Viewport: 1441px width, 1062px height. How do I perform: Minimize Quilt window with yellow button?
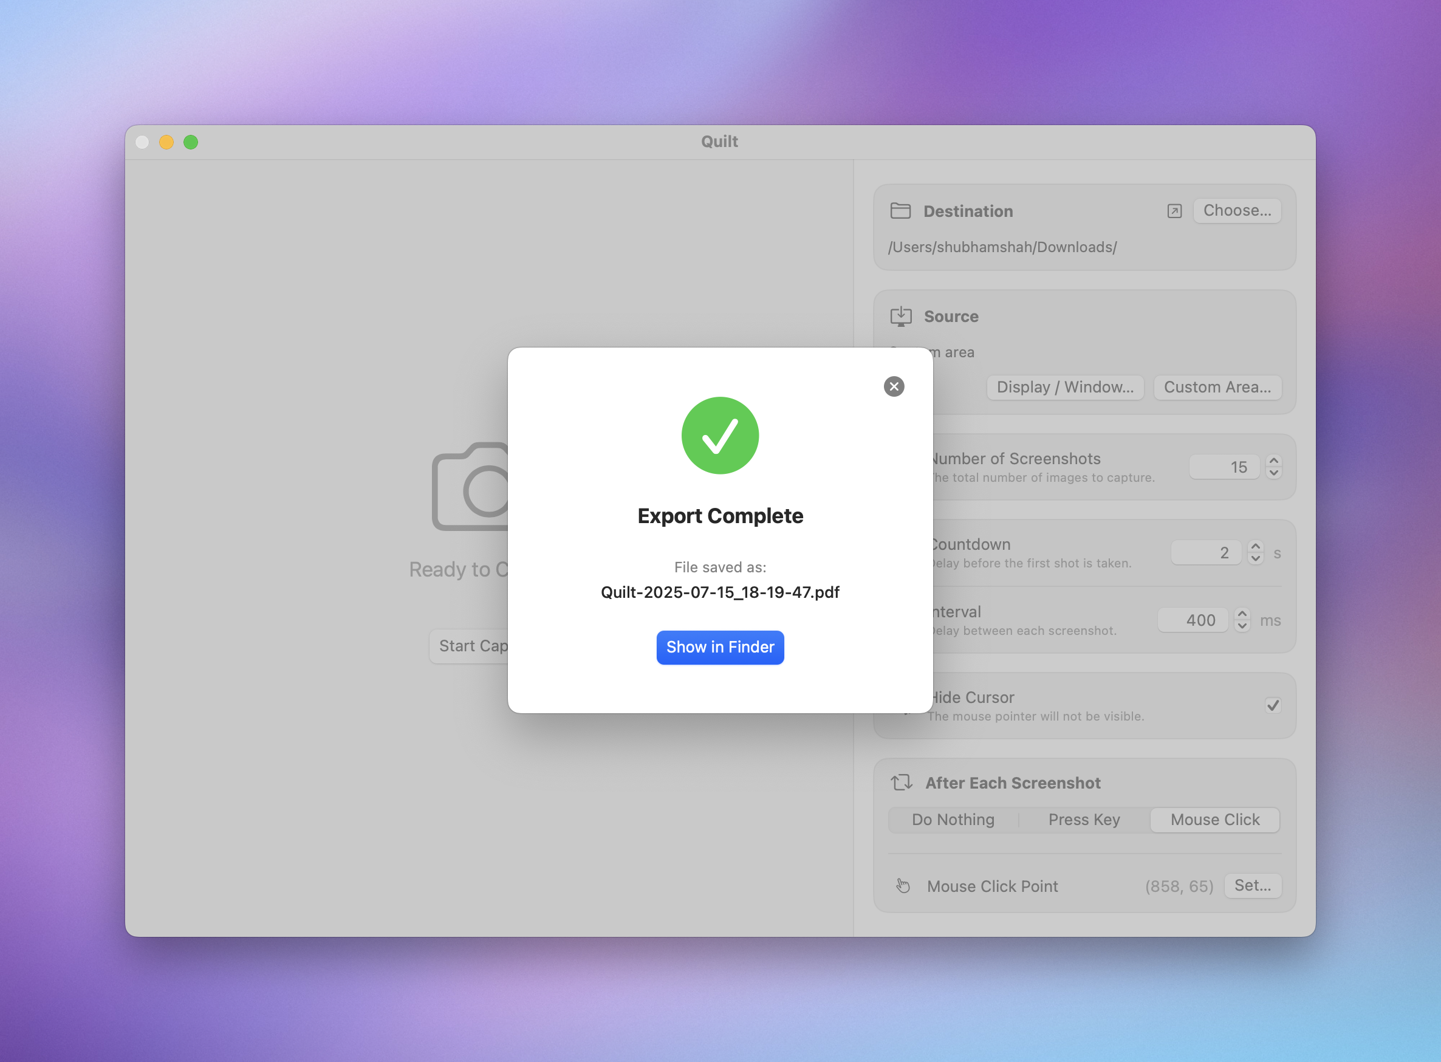pyautogui.click(x=166, y=142)
